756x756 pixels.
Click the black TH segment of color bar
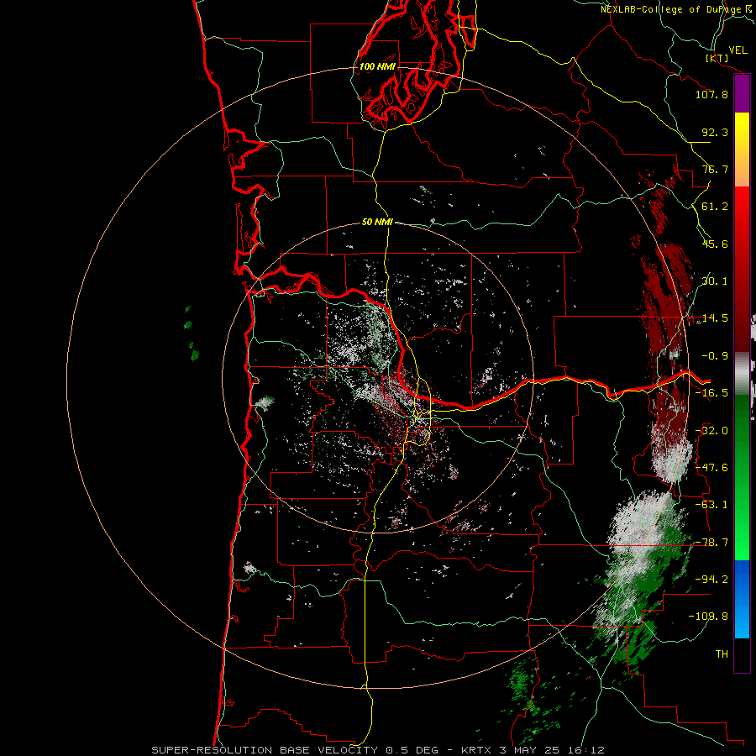click(x=742, y=654)
